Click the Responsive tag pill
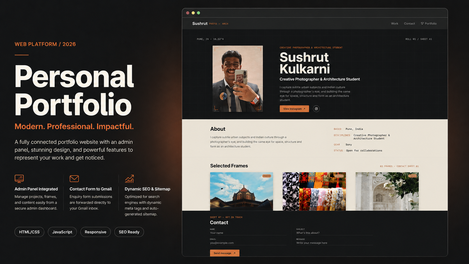The image size is (469, 264). click(95, 232)
